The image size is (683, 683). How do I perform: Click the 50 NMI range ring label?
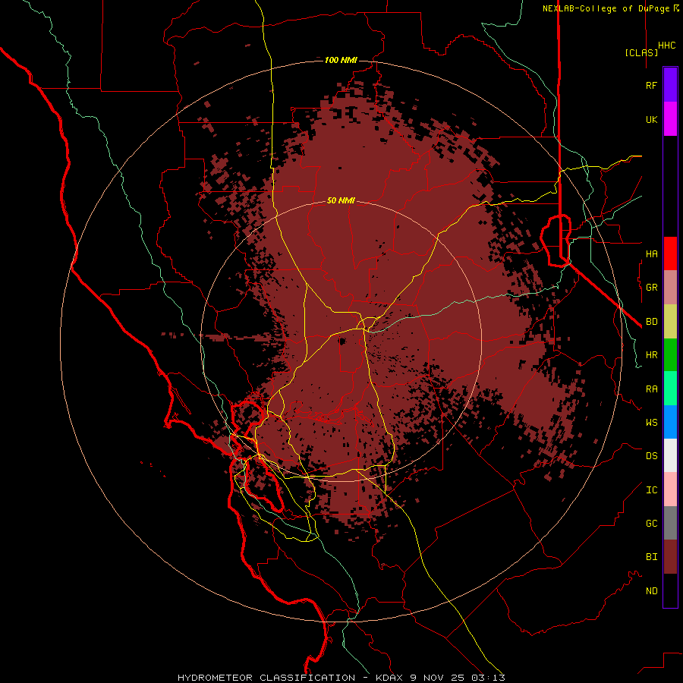tap(341, 201)
